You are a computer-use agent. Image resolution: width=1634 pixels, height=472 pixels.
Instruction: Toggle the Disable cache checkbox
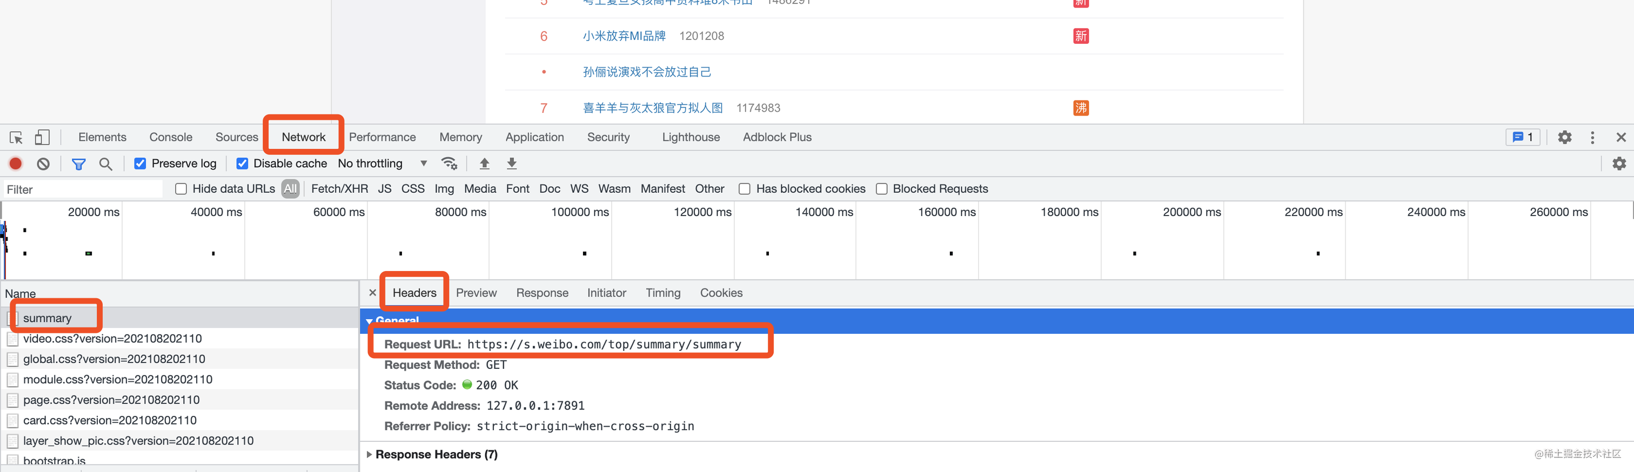click(x=242, y=164)
